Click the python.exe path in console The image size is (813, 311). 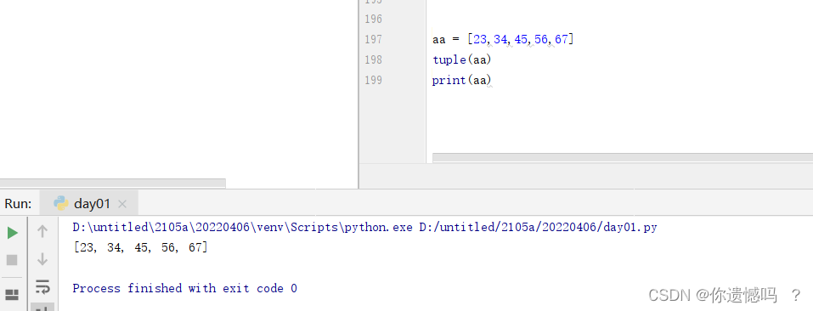pyautogui.click(x=243, y=227)
